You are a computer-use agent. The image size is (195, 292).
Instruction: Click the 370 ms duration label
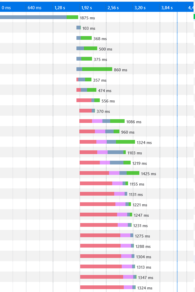pyautogui.click(x=103, y=112)
